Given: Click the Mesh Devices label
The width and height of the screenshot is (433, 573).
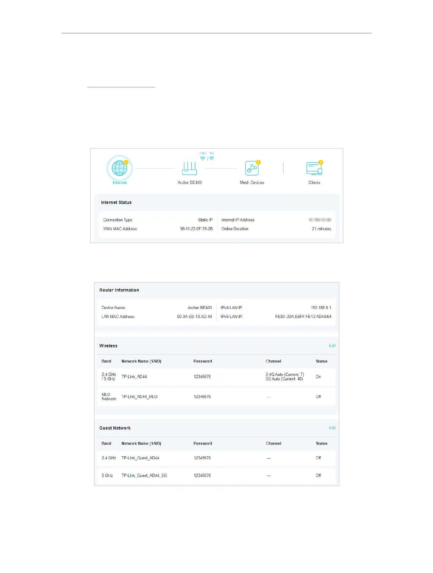Looking at the screenshot, I should click(x=252, y=183).
